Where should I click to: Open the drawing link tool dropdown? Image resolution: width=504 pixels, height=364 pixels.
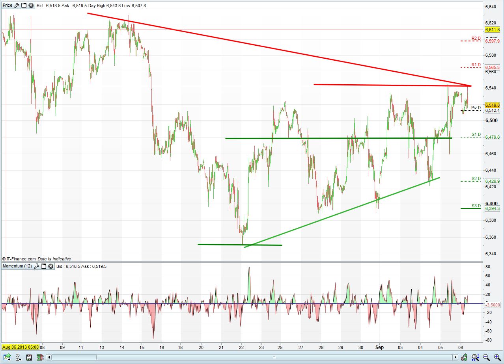point(18,358)
